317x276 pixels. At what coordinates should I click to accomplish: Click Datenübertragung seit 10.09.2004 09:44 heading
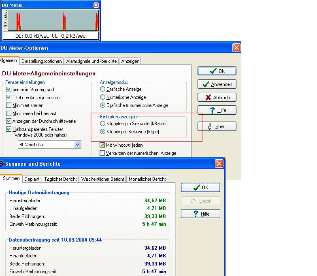55,240
